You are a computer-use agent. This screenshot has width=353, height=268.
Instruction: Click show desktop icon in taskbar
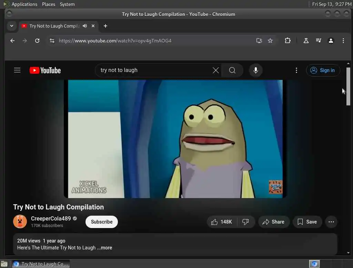(x=4, y=264)
